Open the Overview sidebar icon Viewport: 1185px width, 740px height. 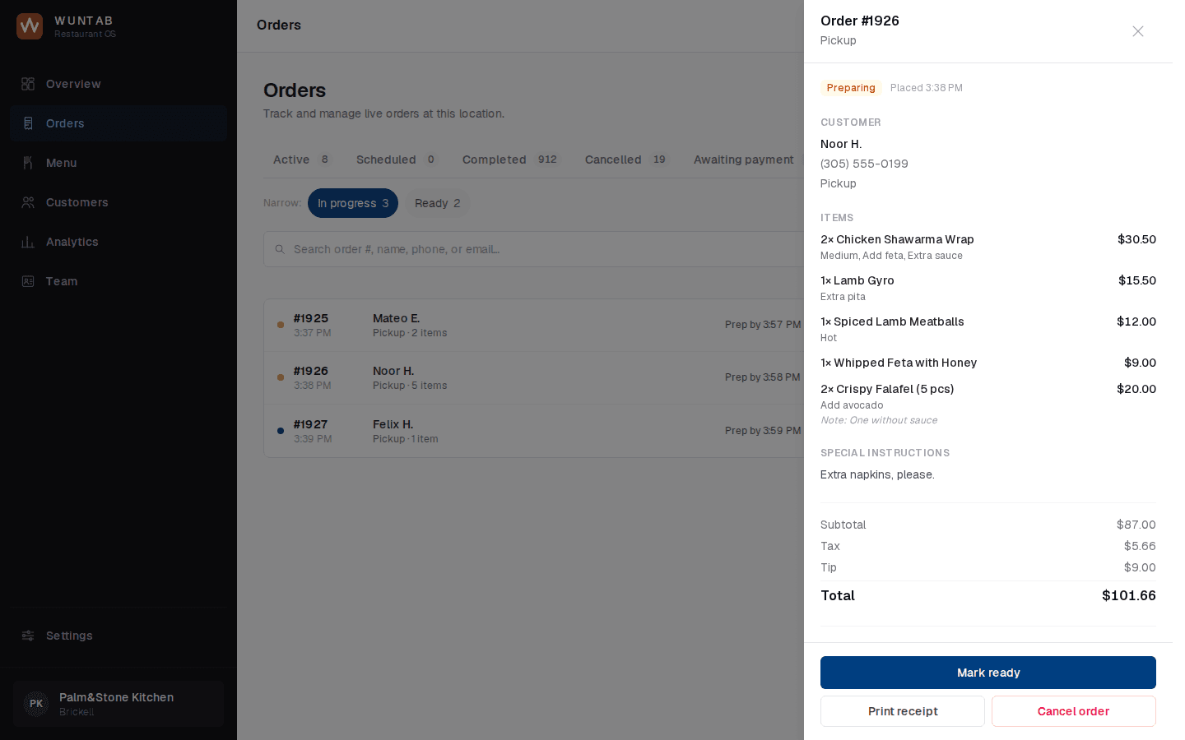pos(28,84)
